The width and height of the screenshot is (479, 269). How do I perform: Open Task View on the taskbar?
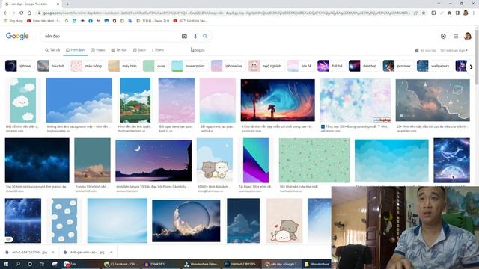click(42, 264)
